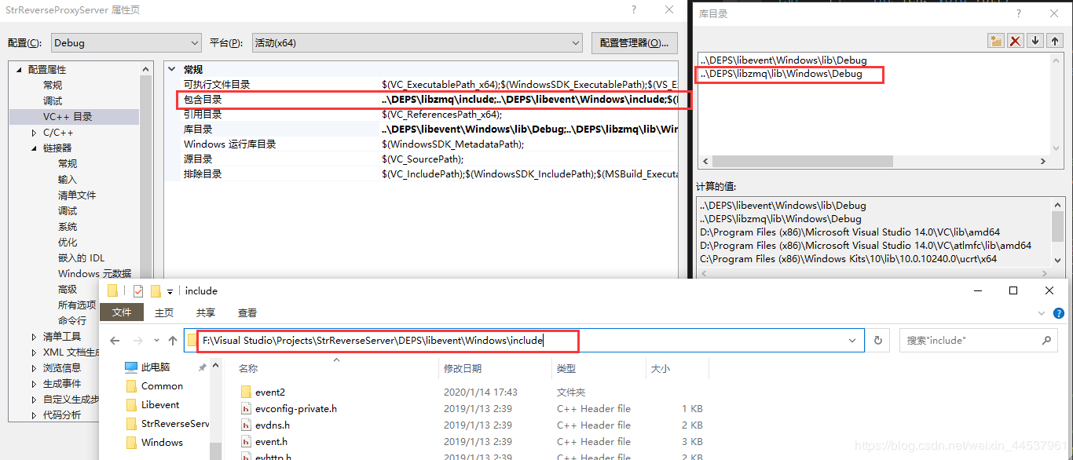Click the new line folder icon in 库目录 dialog
The width and height of the screenshot is (1073, 460).
[x=996, y=41]
